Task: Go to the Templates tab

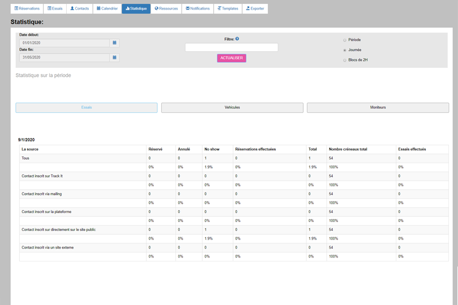Action: pos(228,9)
